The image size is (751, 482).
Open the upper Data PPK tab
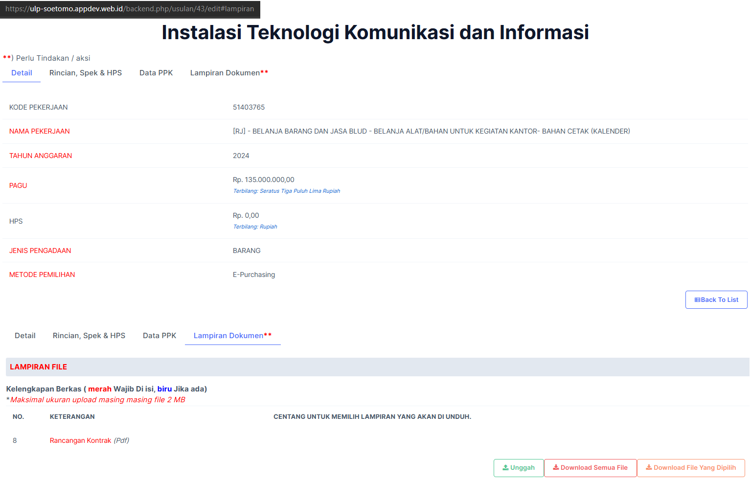156,73
